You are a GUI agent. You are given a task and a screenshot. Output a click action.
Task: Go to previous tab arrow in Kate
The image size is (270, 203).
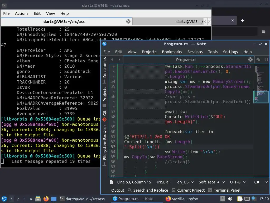tap(112, 59)
